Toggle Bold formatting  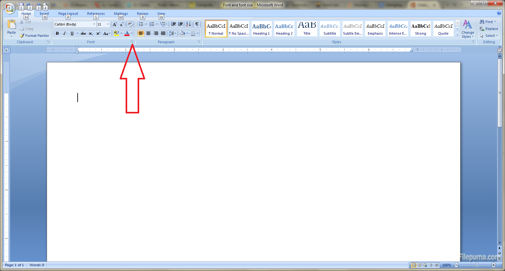(57, 33)
